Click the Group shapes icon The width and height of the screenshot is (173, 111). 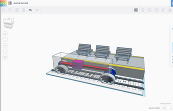pos(150,10)
